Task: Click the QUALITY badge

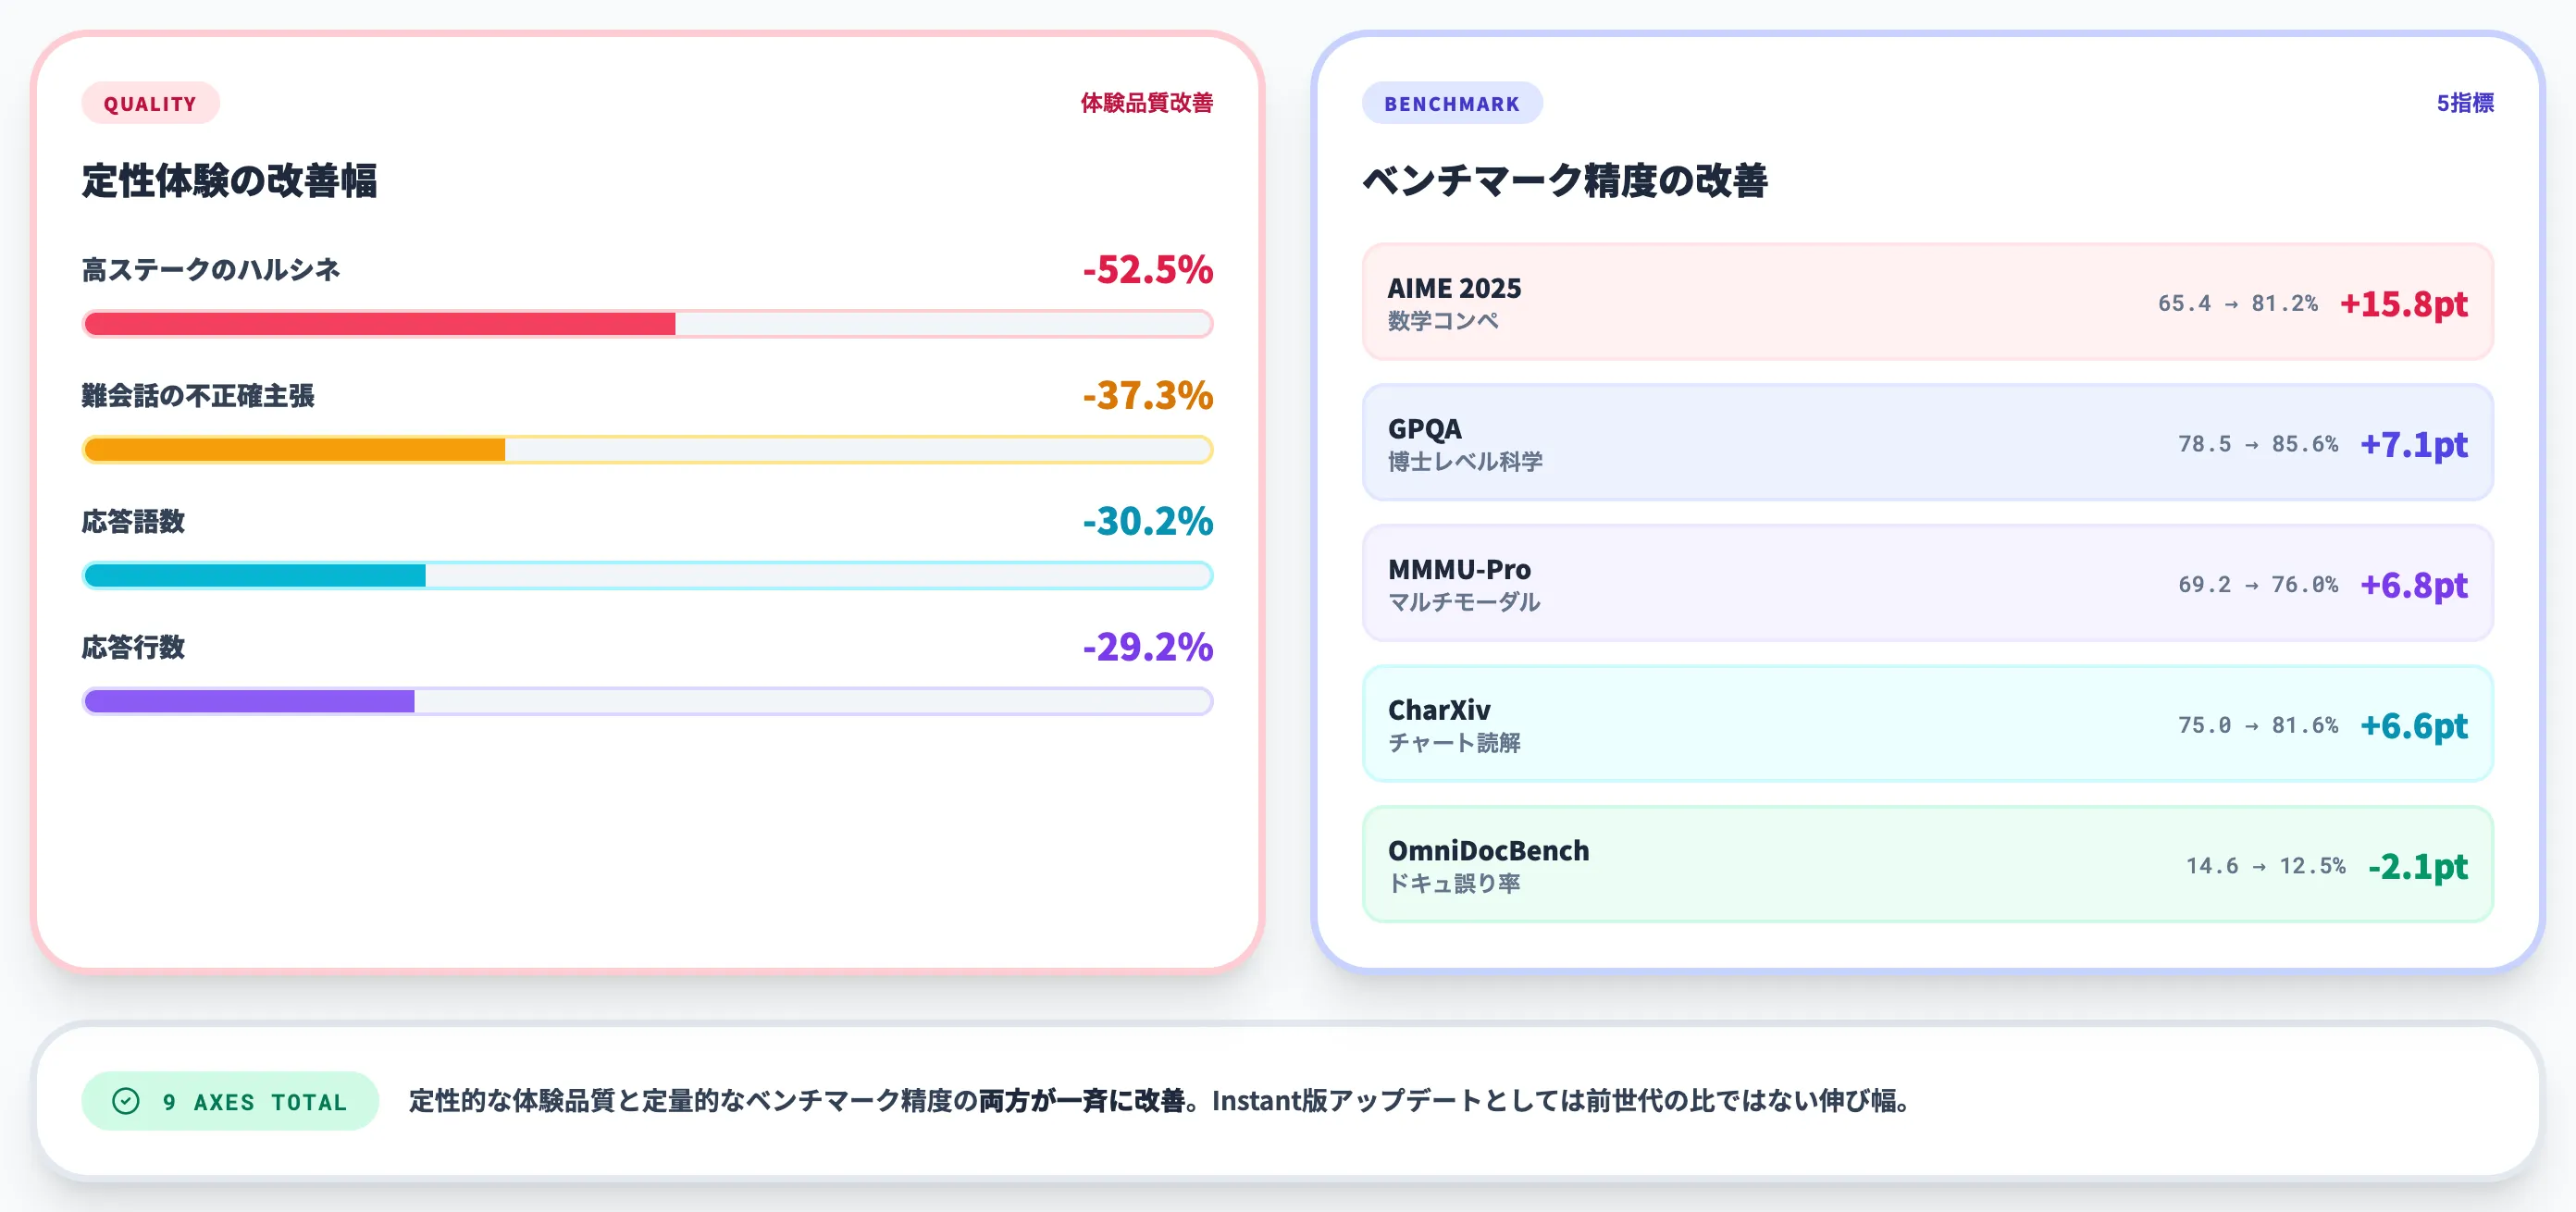Action: coord(150,103)
